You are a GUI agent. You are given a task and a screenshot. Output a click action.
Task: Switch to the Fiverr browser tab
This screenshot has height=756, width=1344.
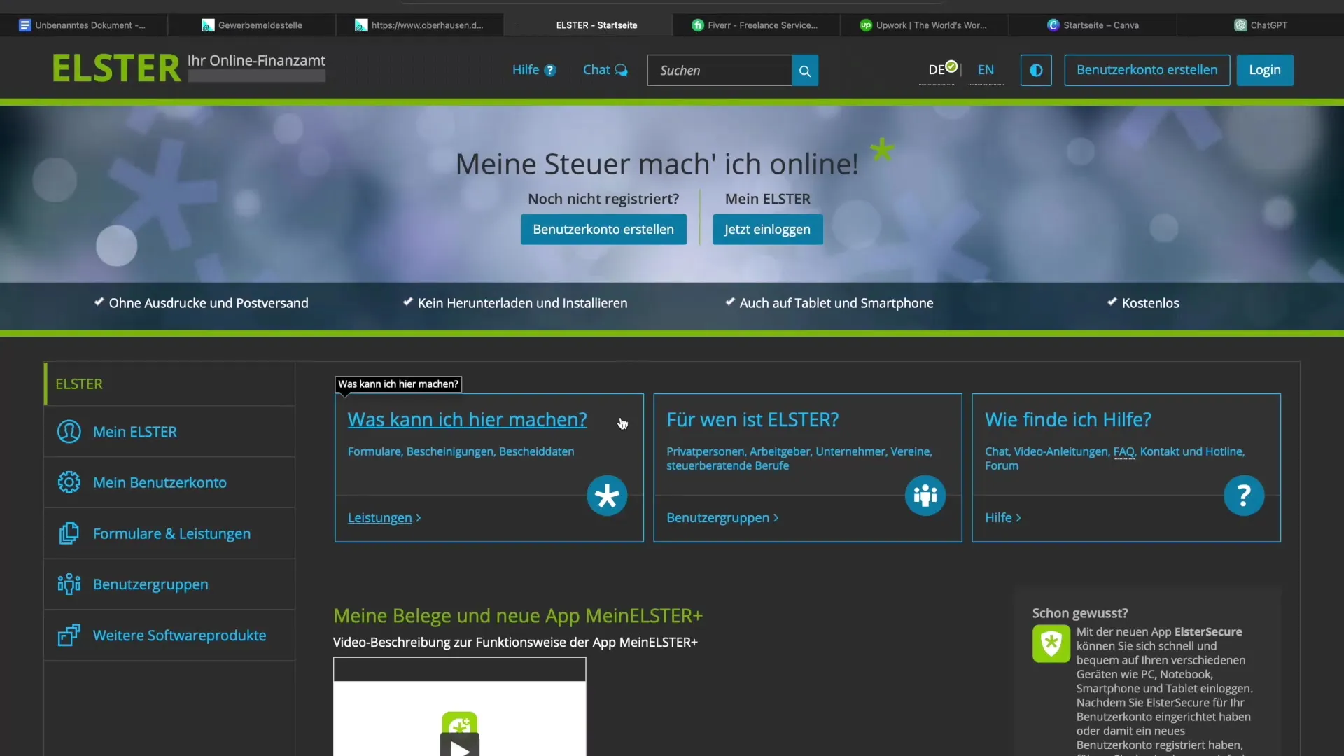pyautogui.click(x=756, y=25)
